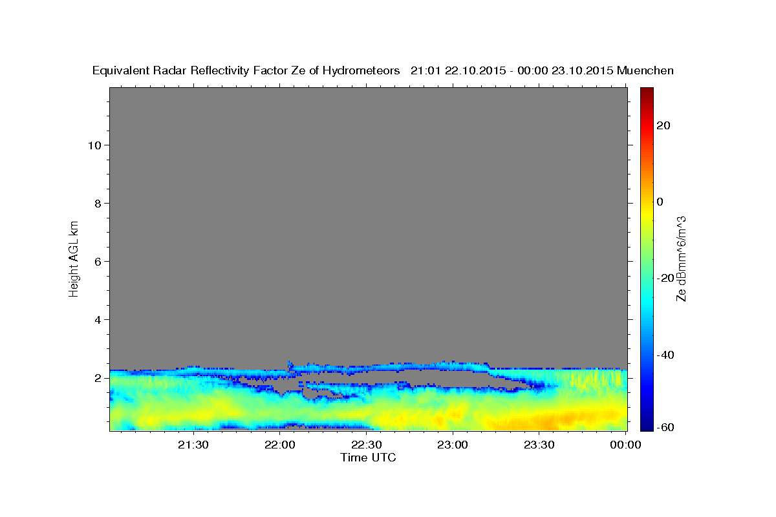Click the colorbar value -40
Viewport: 776px width, 517px height.
click(665, 355)
